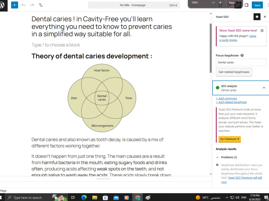The width and height of the screenshot is (269, 201).
Task: Open the WordPress logo site menu
Action: pos(2,5)
